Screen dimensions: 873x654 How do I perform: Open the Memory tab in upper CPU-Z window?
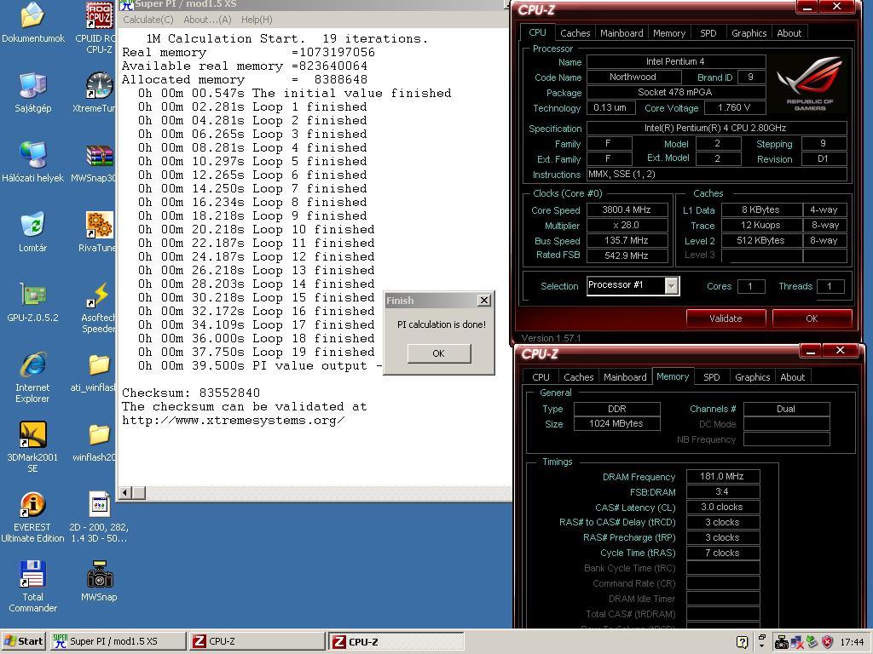[x=669, y=33]
